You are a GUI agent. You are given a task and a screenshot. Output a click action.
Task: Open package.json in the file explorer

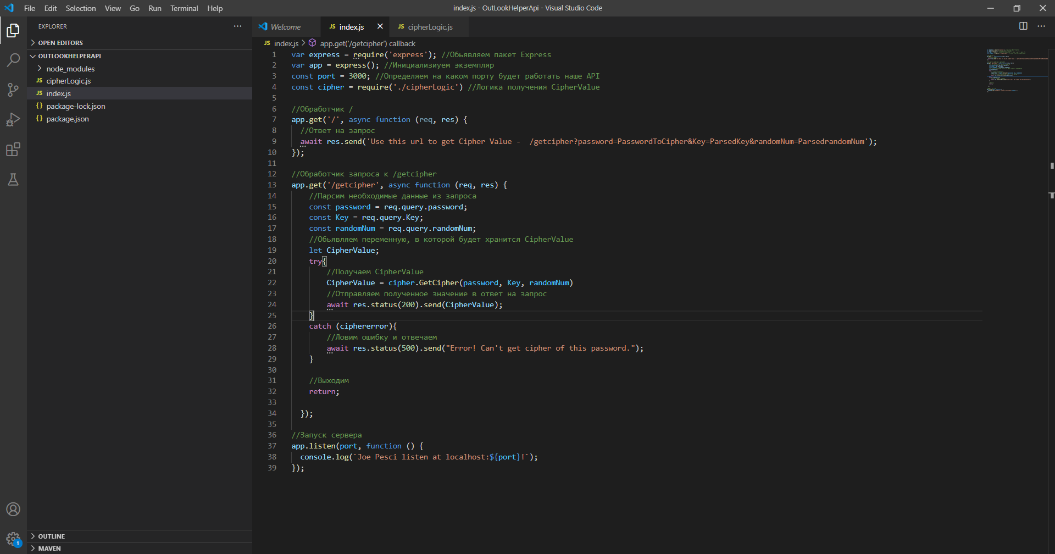(x=68, y=119)
